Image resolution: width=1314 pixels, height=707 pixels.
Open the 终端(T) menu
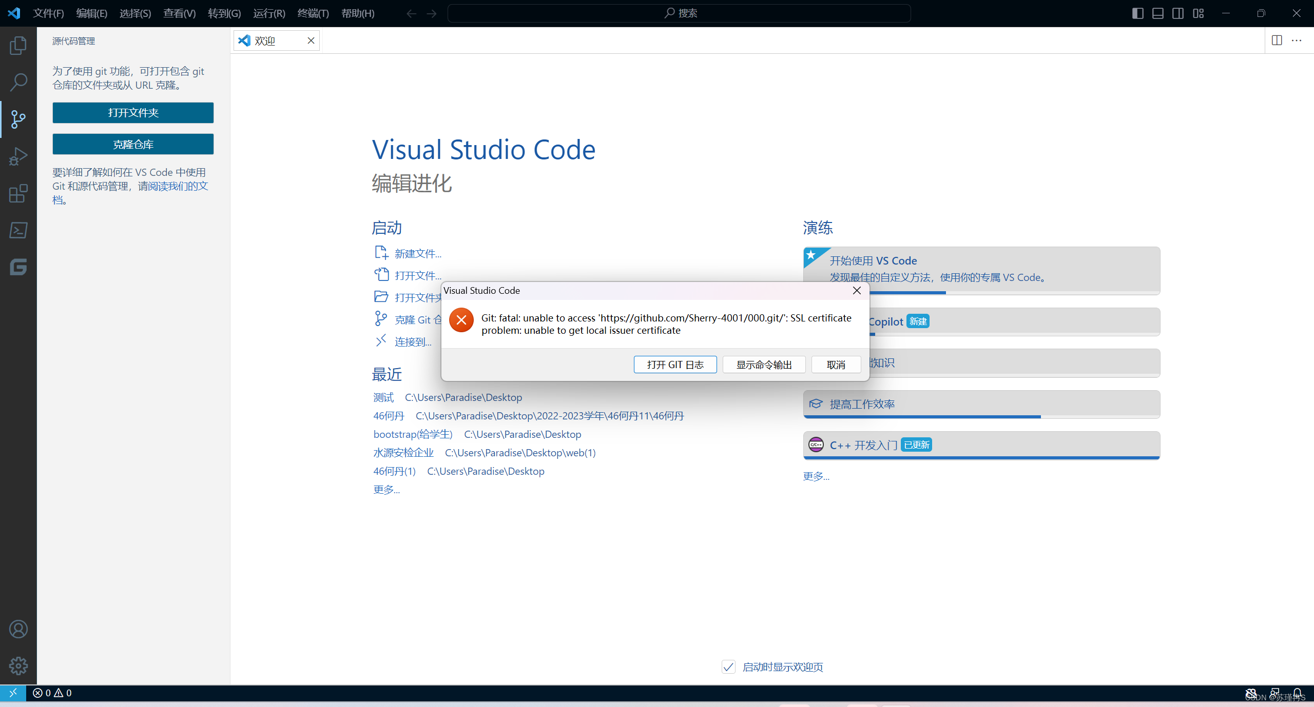click(313, 14)
